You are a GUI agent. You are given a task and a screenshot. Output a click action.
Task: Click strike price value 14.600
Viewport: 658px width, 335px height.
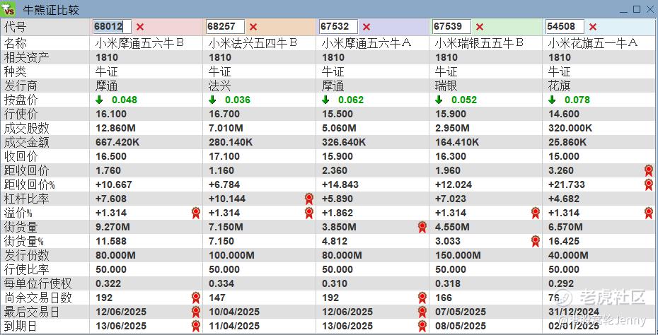click(x=564, y=114)
